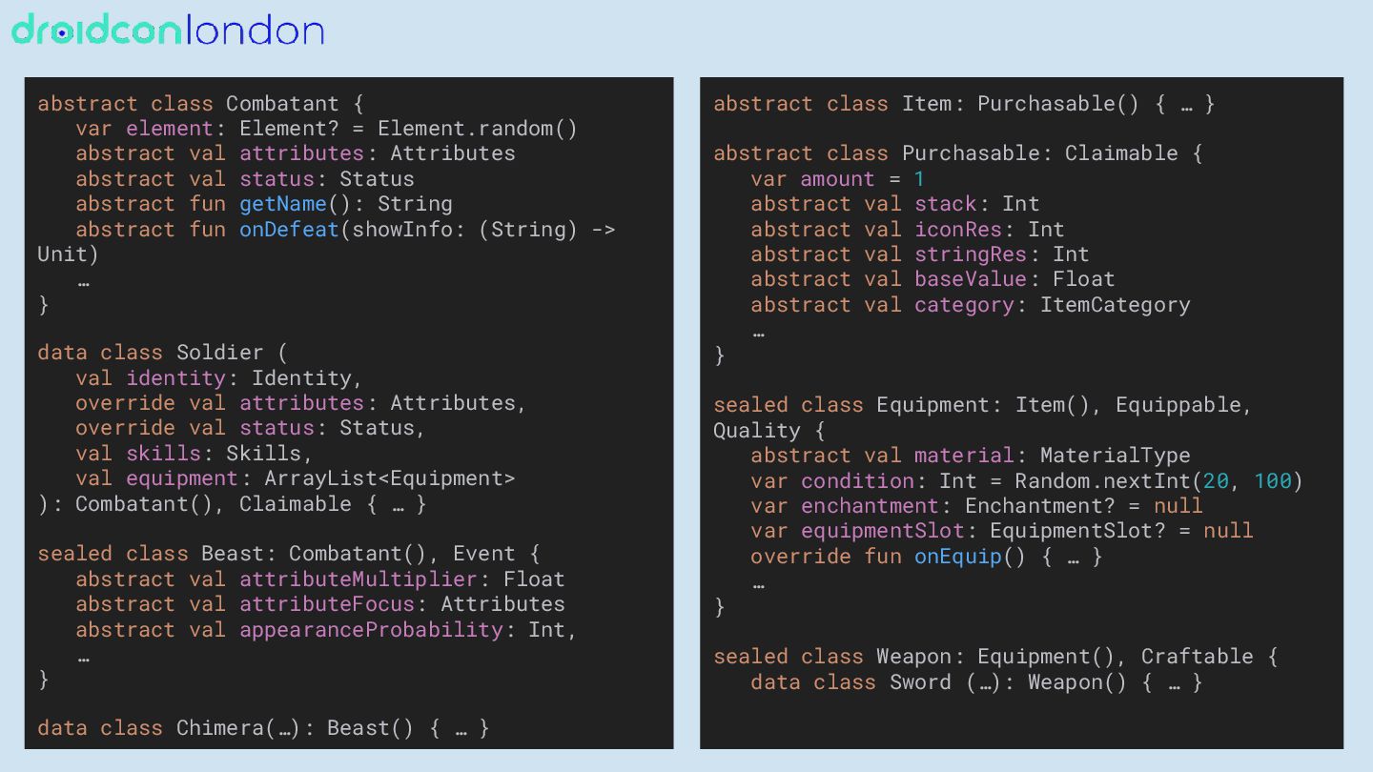Select the enchantment variable name
Image resolution: width=1373 pixels, height=772 pixels.
pos(870,506)
